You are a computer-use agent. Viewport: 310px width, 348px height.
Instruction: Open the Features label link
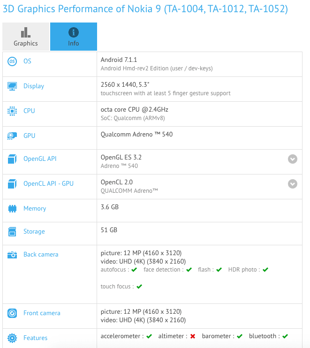coord(36,338)
